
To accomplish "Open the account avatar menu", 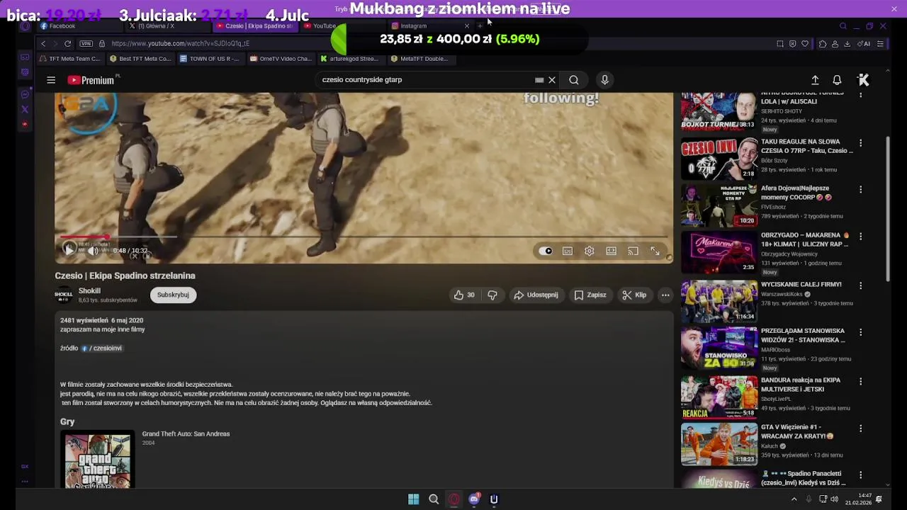I will coord(863,80).
